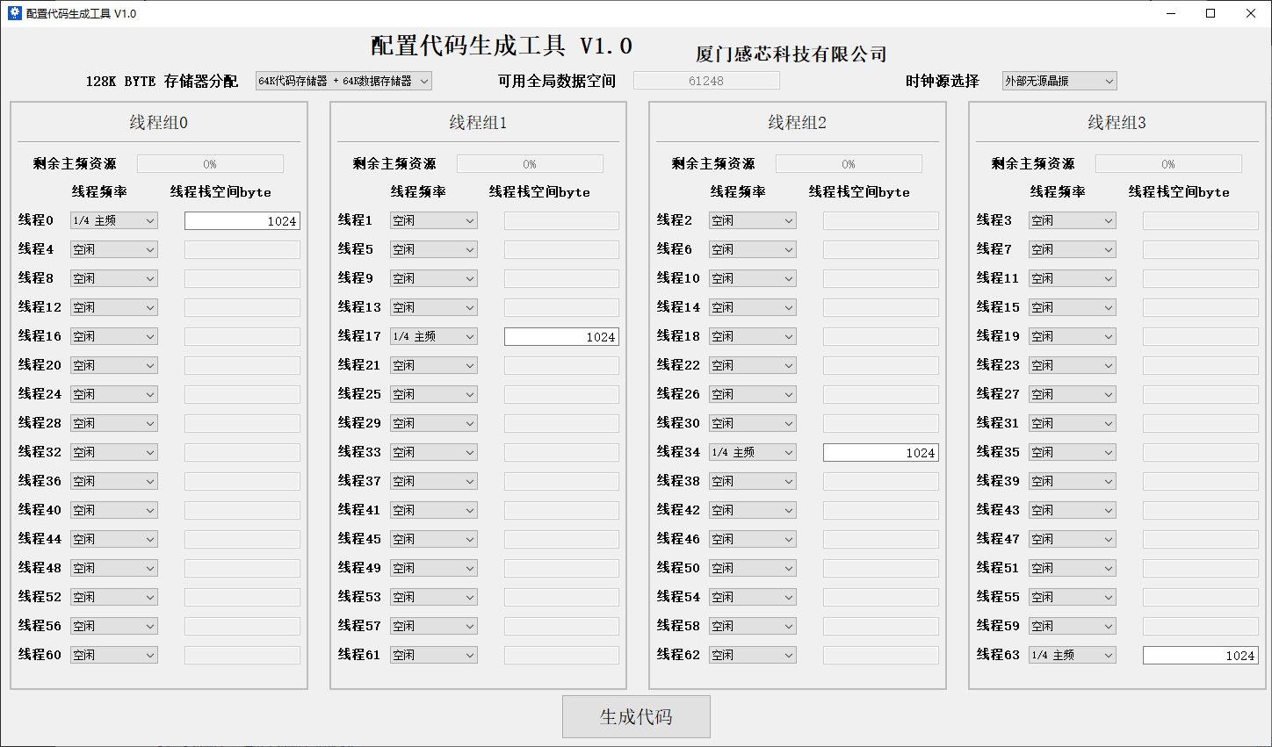
Task: Select the 线程34 stack space input box
Action: click(881, 453)
